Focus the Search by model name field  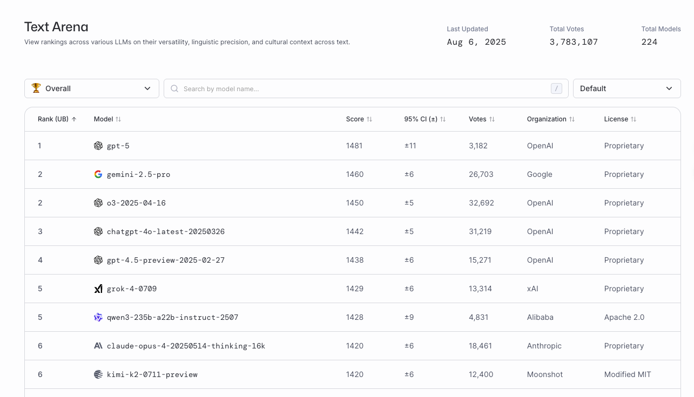coord(366,88)
